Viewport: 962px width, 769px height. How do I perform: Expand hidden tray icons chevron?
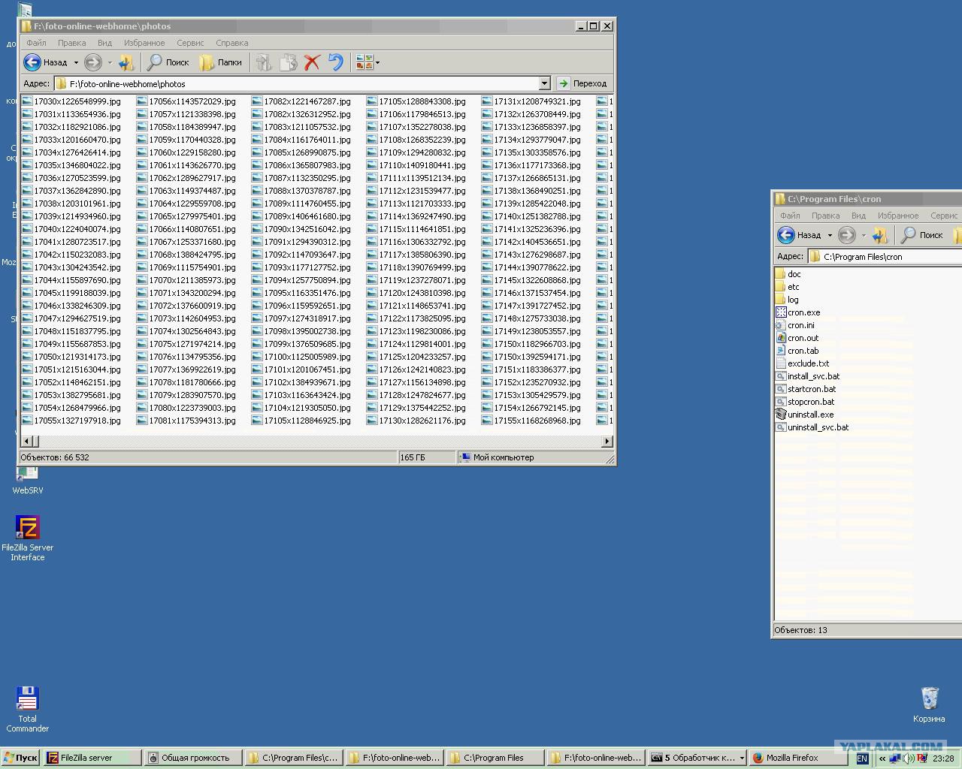[882, 758]
